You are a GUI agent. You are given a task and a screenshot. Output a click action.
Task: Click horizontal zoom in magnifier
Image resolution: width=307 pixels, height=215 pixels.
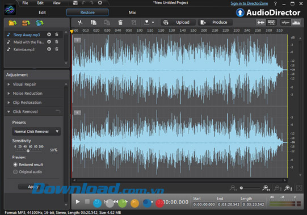266,188
